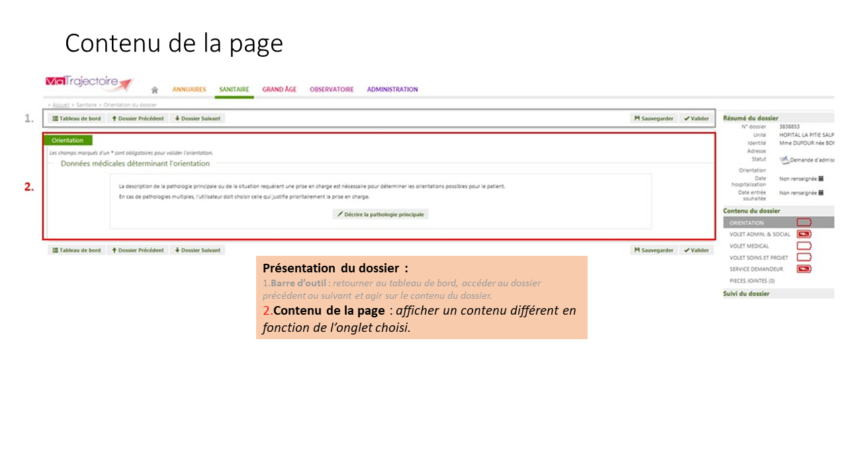Viewport: 847px width, 476px height.
Task: Click the home icon in navigation bar
Action: point(155,90)
